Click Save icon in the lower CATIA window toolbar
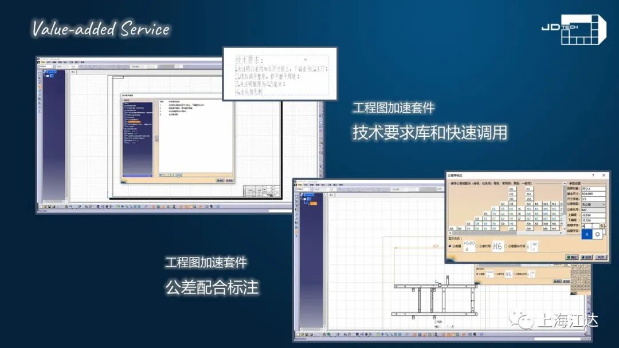 [307, 334]
